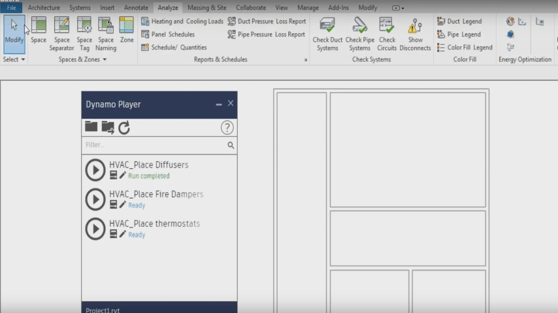Open the File menu

11,7
